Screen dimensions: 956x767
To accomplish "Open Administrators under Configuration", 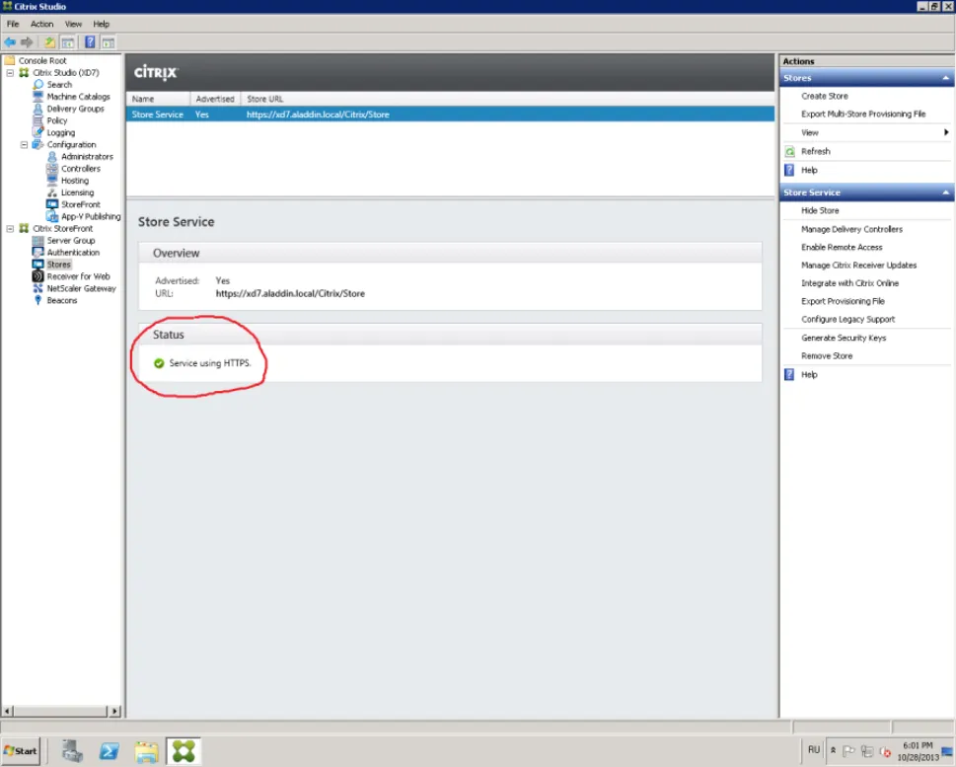I will pyautogui.click(x=87, y=157).
